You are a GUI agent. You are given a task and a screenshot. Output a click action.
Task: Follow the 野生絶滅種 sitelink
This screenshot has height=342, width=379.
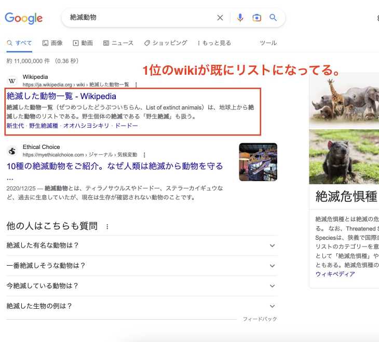(x=44, y=126)
